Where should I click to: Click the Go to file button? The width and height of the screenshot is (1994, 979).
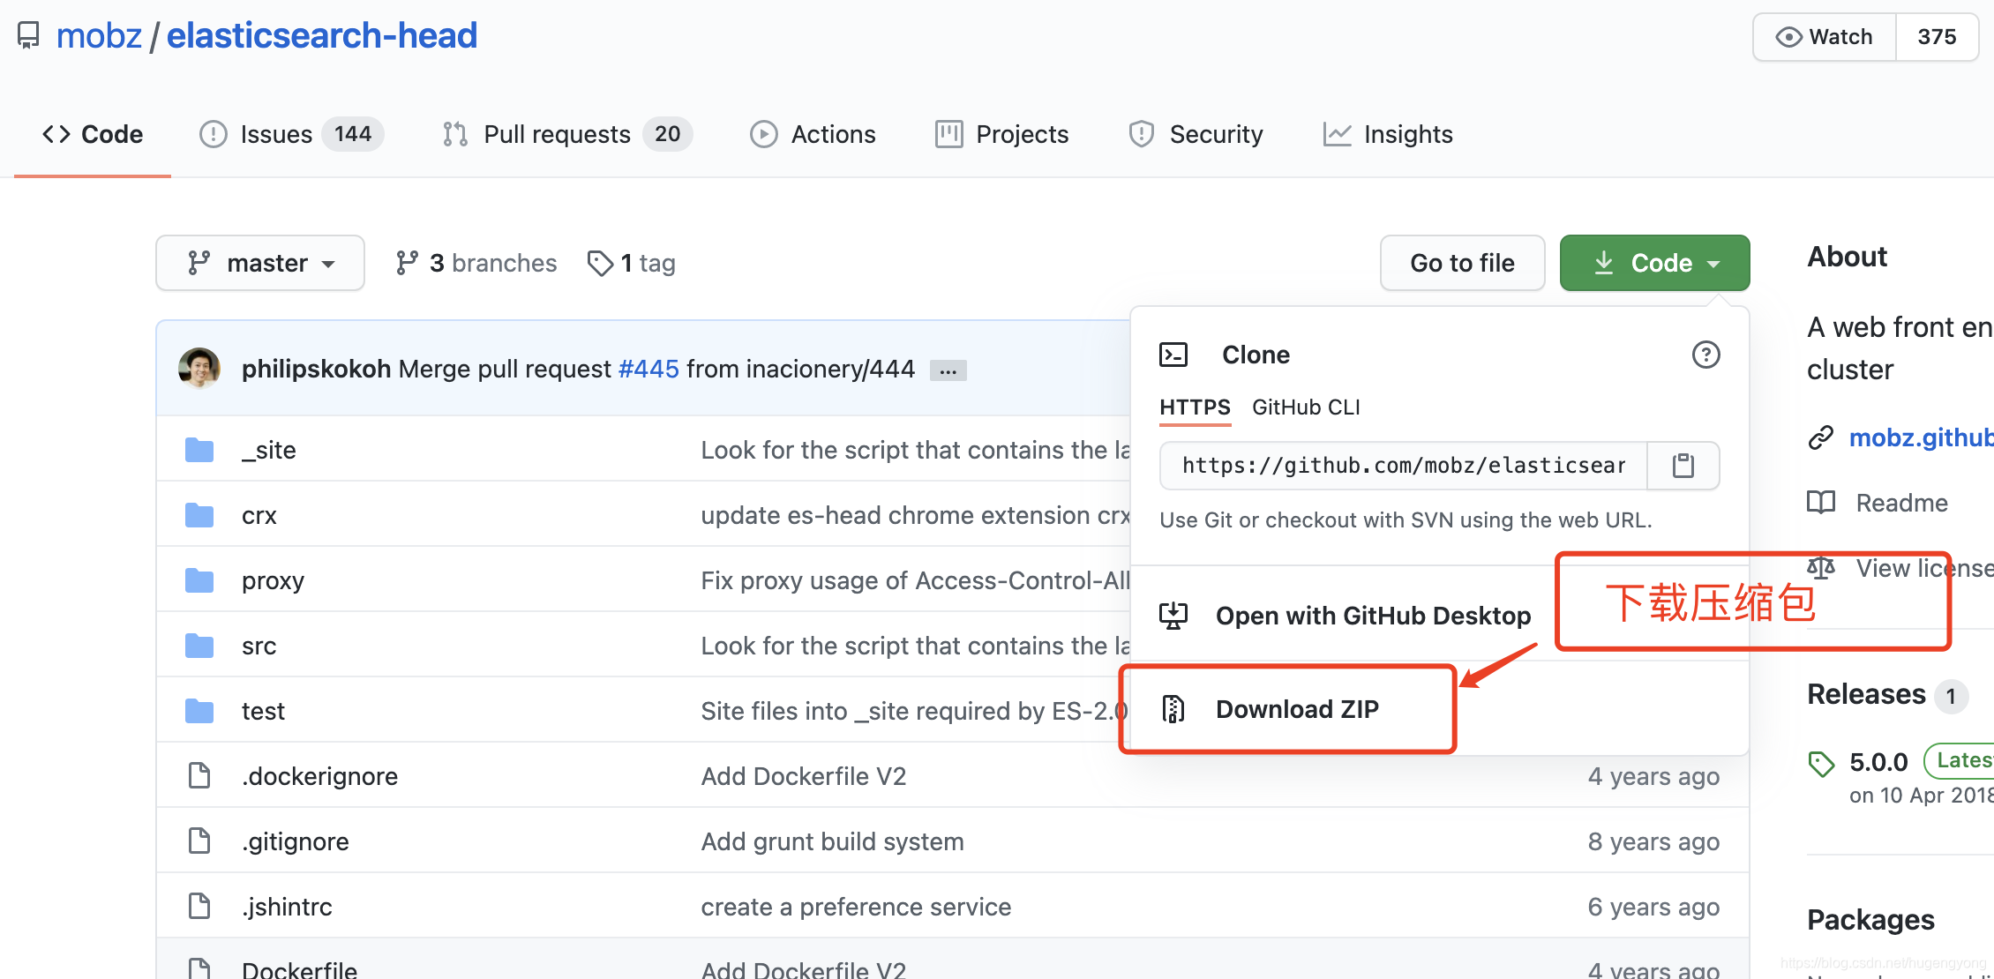coord(1461,262)
